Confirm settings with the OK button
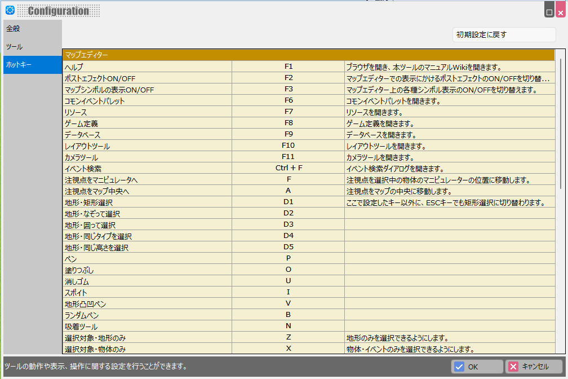Viewport: 568px width, 379px height. (477, 367)
